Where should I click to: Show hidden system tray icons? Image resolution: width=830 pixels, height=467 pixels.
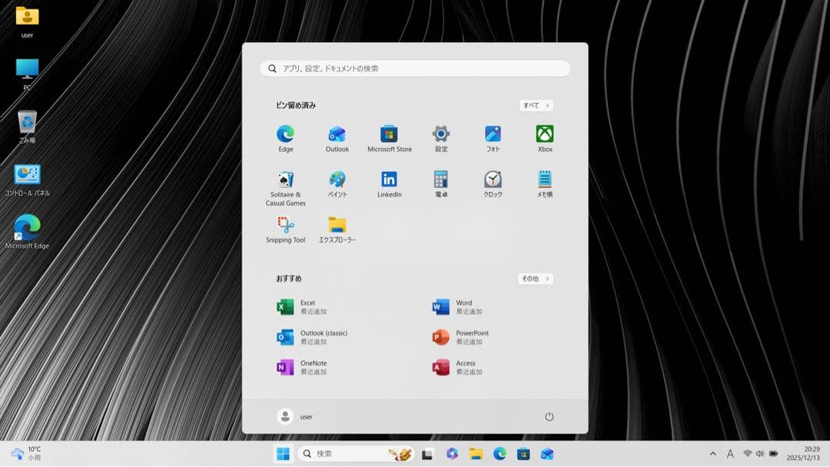point(713,453)
